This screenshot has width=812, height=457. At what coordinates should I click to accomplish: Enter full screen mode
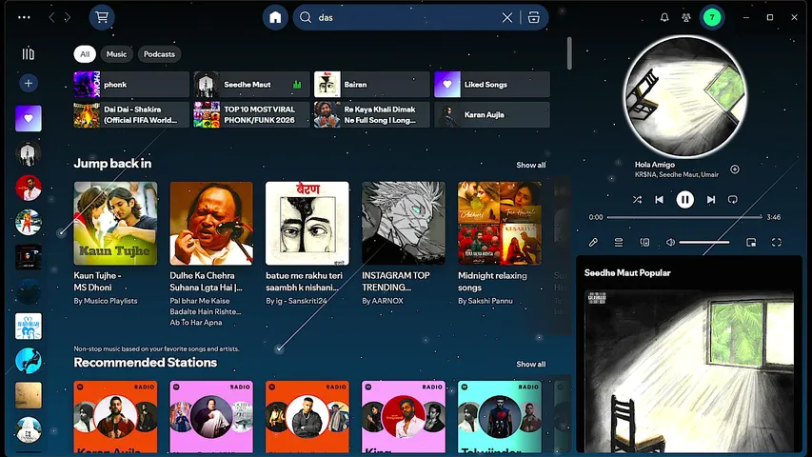pyautogui.click(x=776, y=242)
